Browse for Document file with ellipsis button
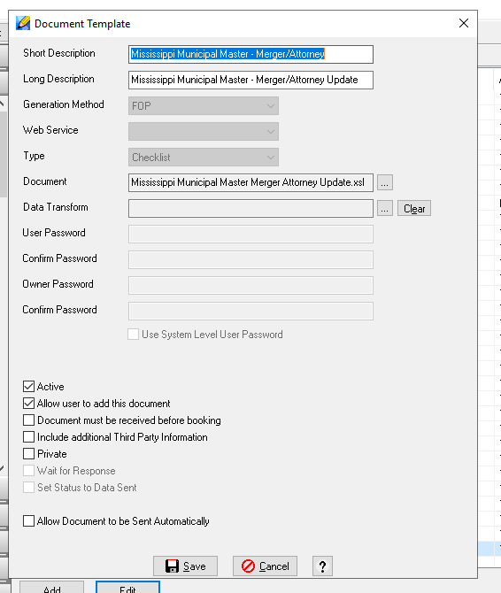This screenshot has width=501, height=593. (x=384, y=182)
